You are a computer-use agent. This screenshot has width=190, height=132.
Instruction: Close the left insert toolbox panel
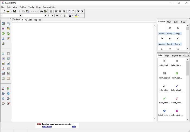coord(10,19)
